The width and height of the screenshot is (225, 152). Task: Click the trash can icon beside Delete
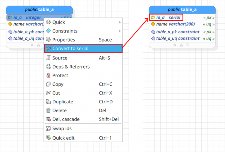pyautogui.click(x=48, y=110)
